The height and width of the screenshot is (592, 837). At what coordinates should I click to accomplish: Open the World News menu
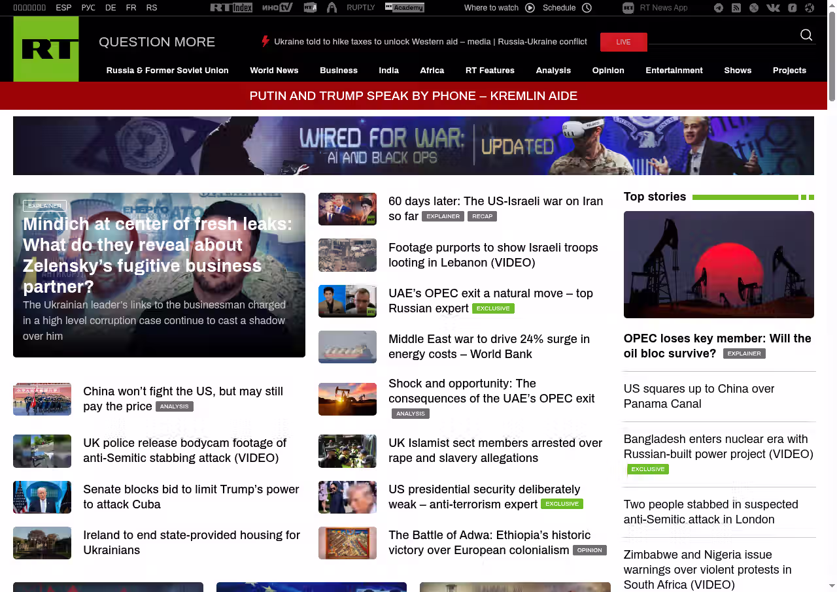[274, 71]
